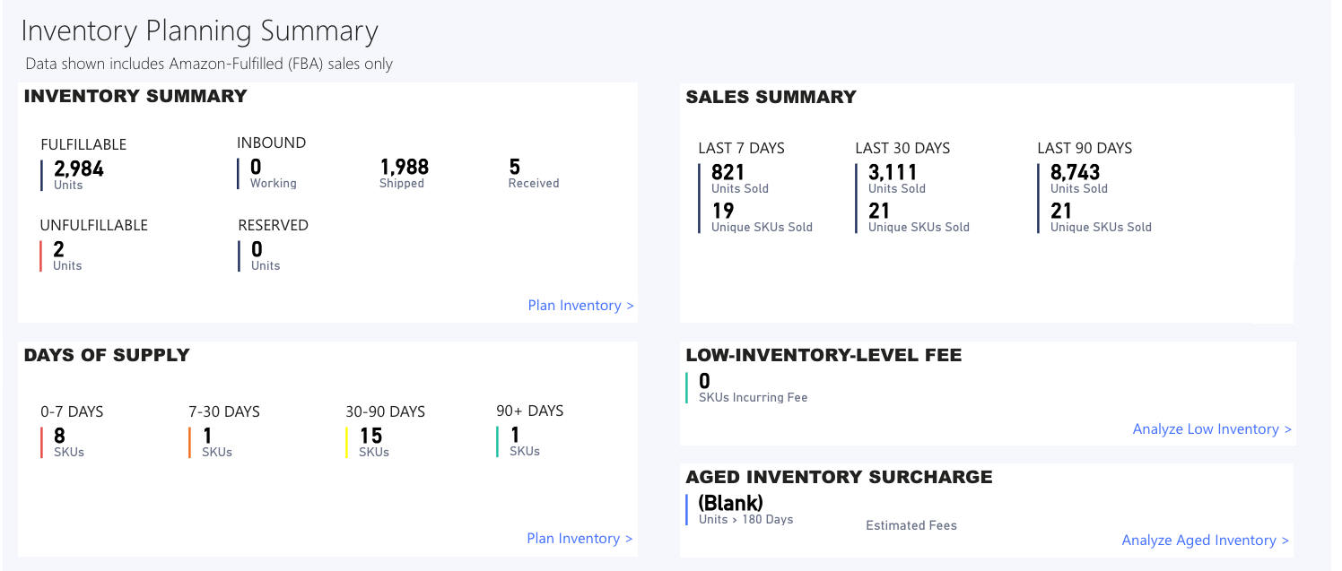The image size is (1342, 571).
Task: Click the 5 Received value
Action: pyautogui.click(x=514, y=167)
